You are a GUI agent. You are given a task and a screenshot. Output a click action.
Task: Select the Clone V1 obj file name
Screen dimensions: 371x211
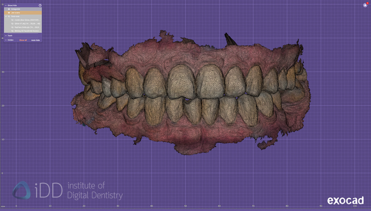coord(27,24)
